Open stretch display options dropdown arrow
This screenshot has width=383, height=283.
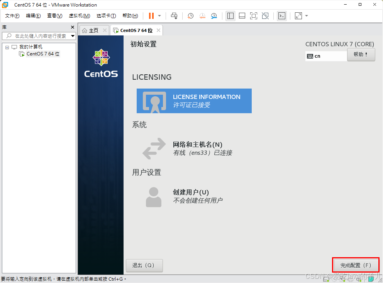(307, 16)
